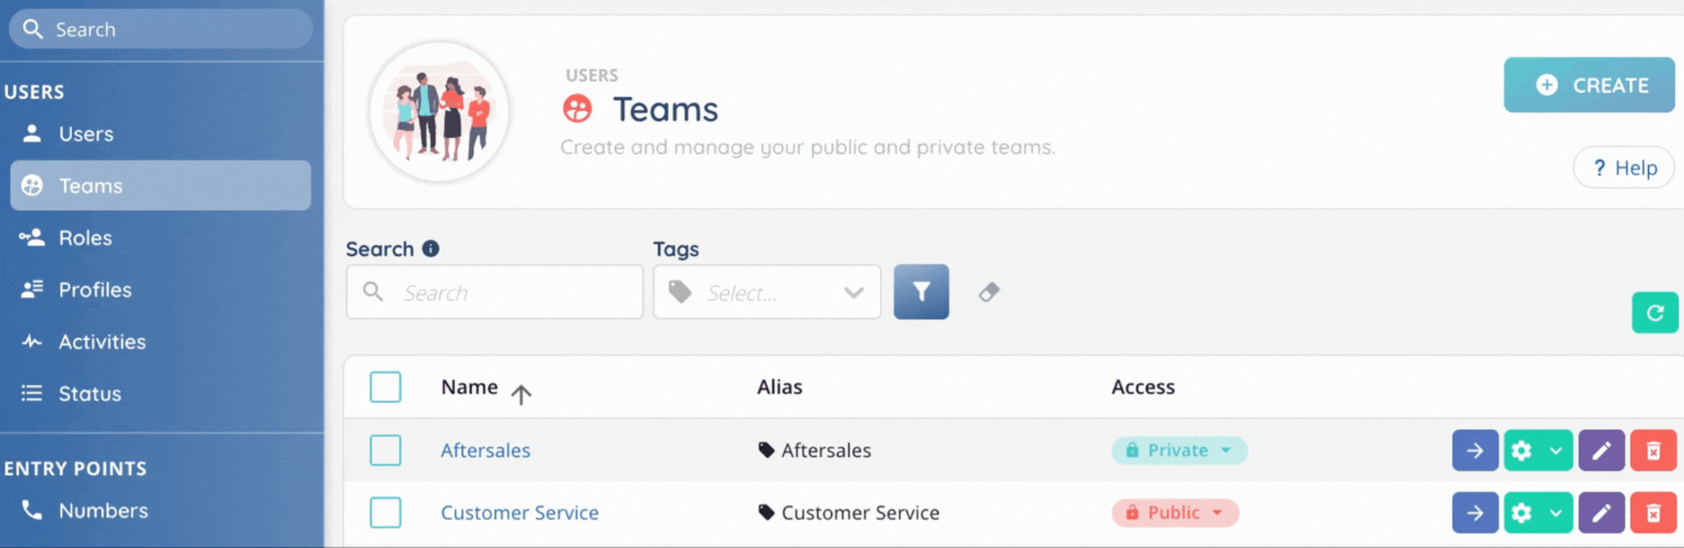Click the blue arrow button for Aftersales

coord(1475,451)
